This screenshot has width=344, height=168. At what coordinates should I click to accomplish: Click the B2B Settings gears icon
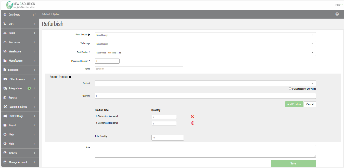coord(5,116)
